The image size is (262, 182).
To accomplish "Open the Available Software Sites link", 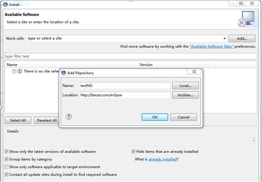I will coord(211,47).
